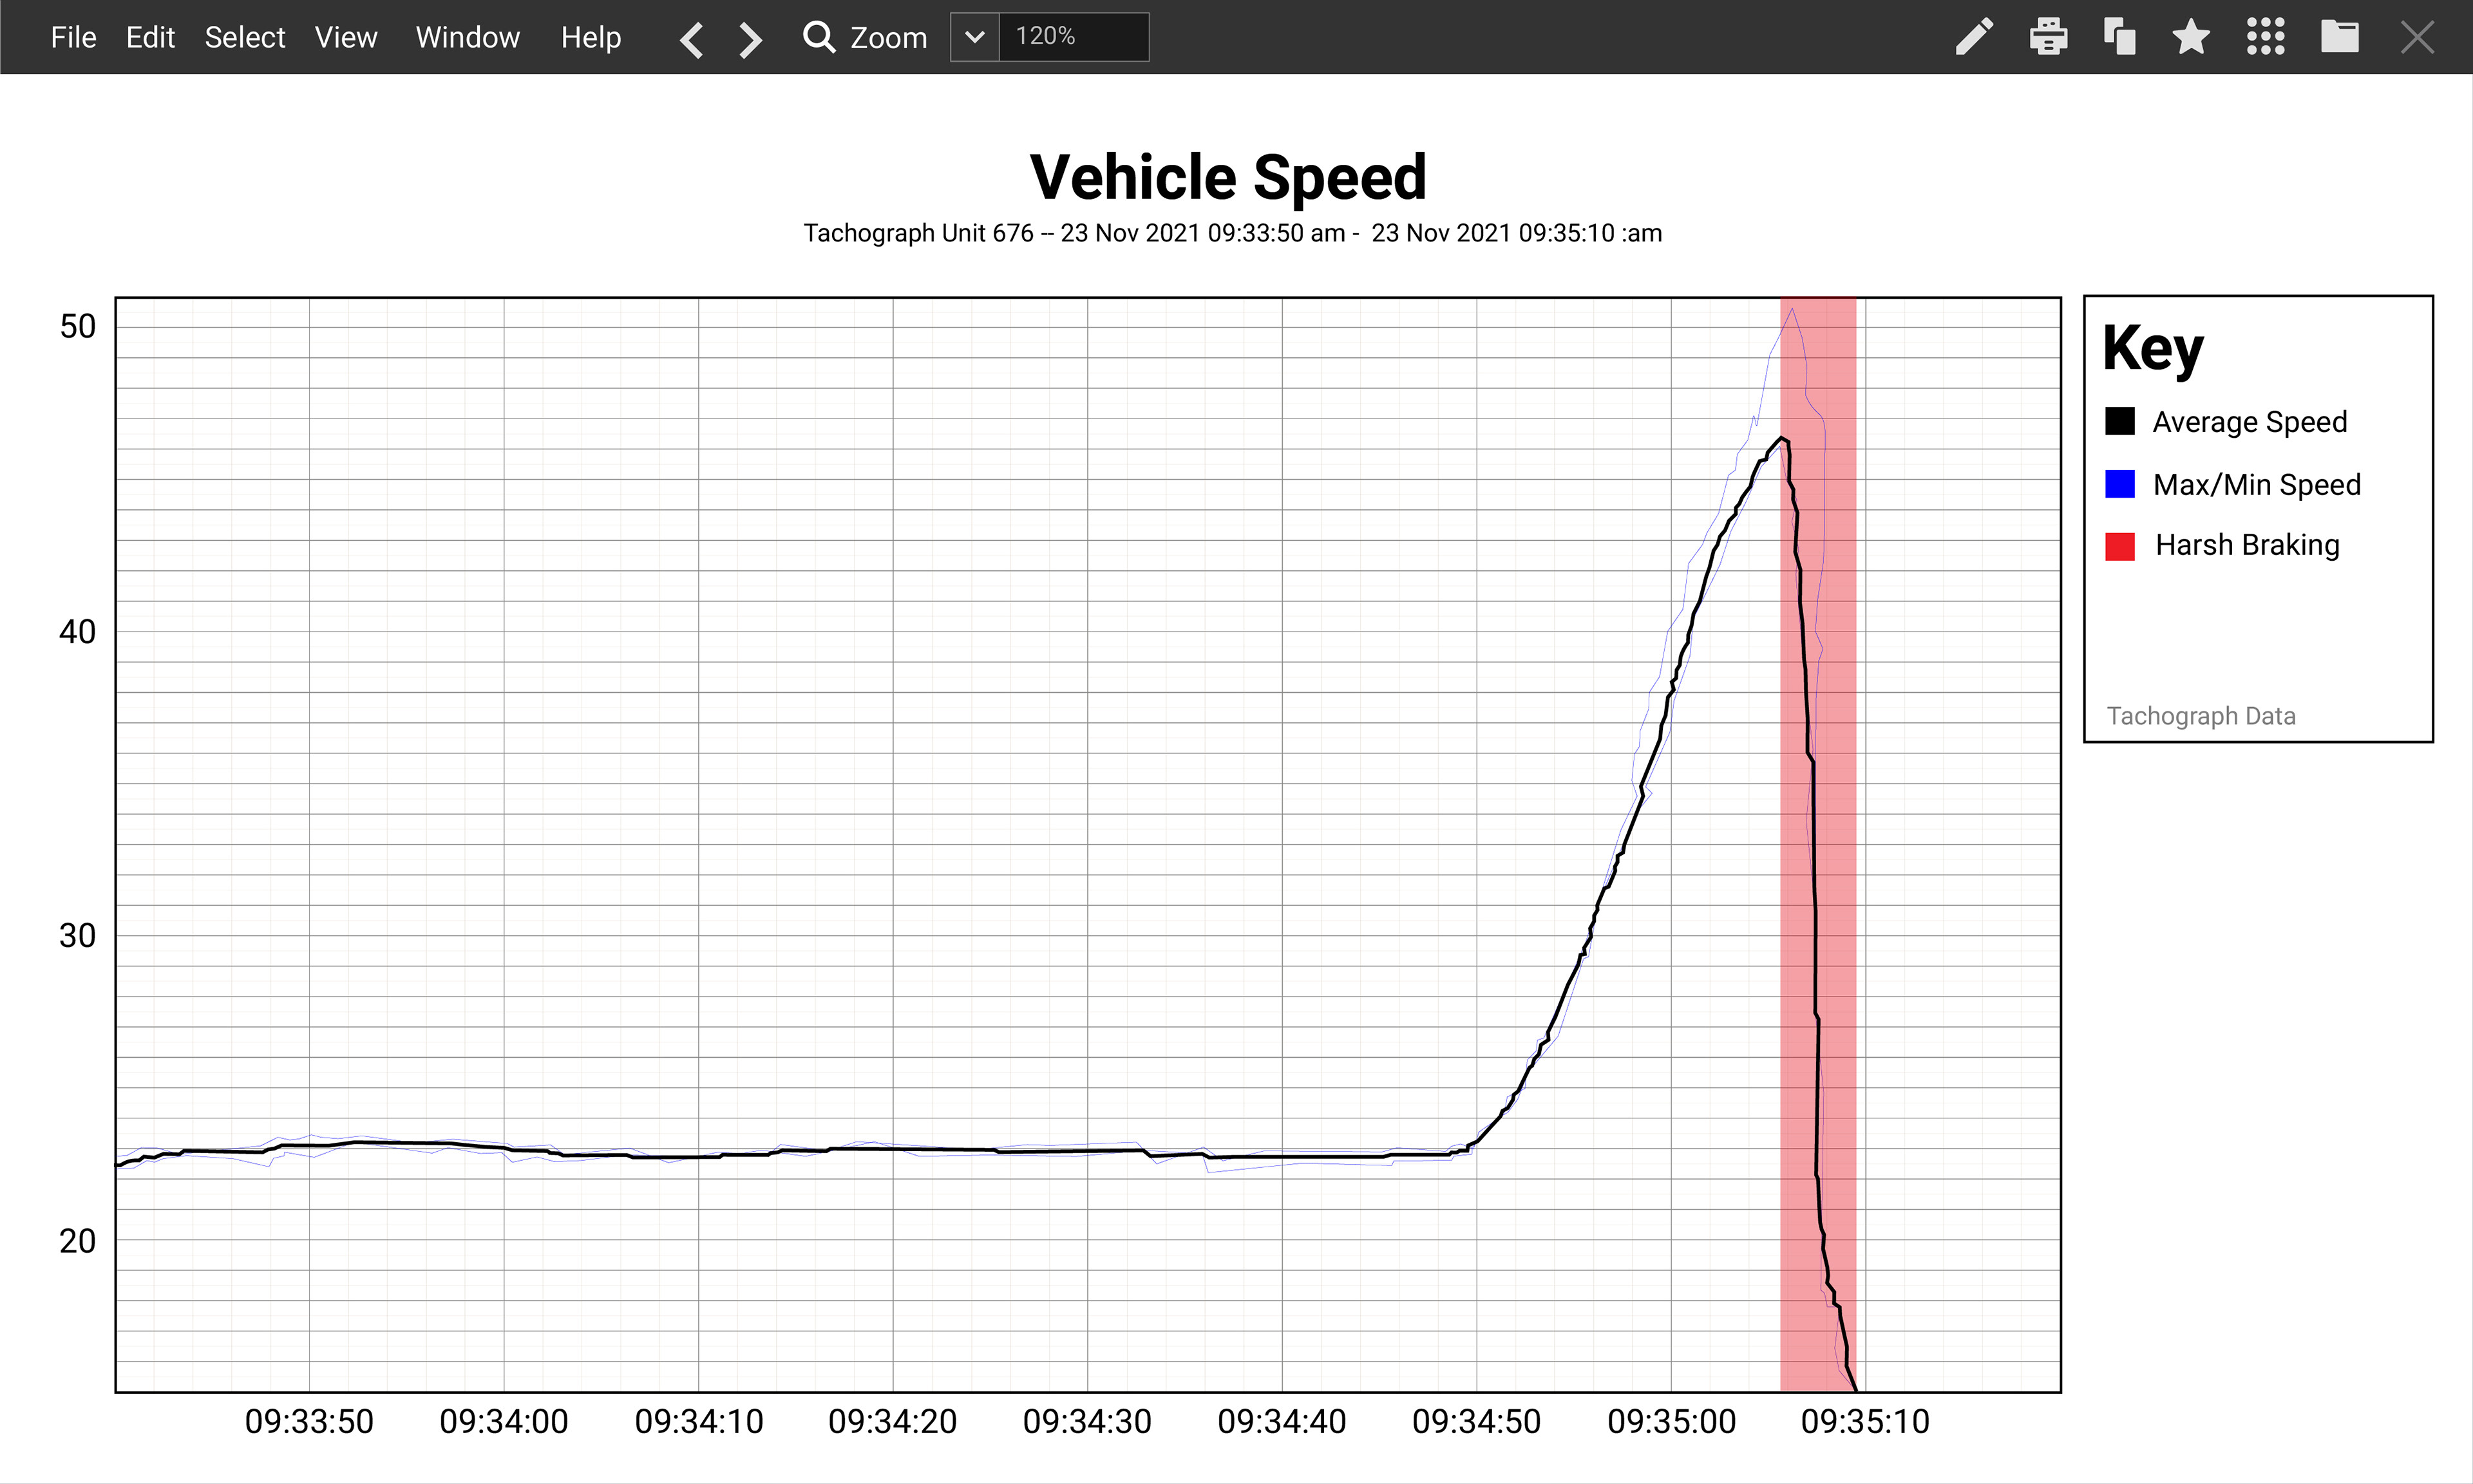Click the 20 speed axis label
Viewport: 2473px width, 1484px height.
click(77, 1241)
